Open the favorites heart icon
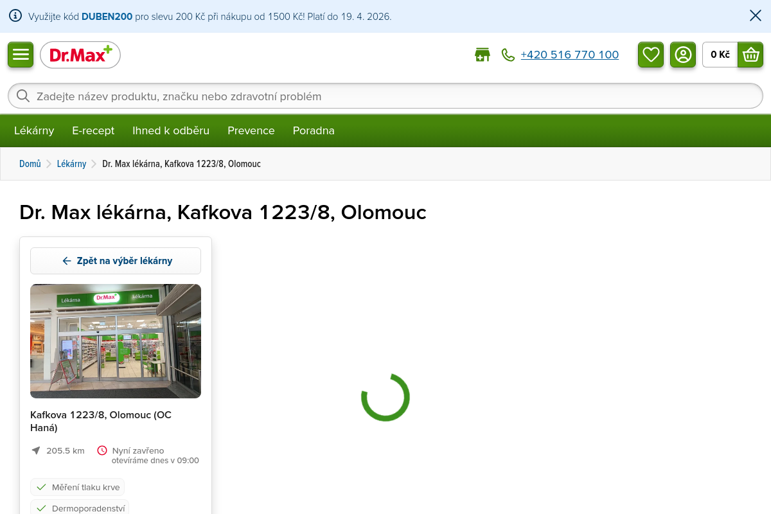Screen dimensions: 771x514 (x=651, y=55)
